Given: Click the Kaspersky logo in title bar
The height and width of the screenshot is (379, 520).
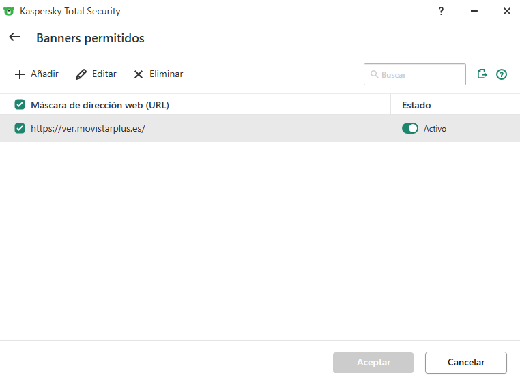Looking at the screenshot, I should click(9, 11).
